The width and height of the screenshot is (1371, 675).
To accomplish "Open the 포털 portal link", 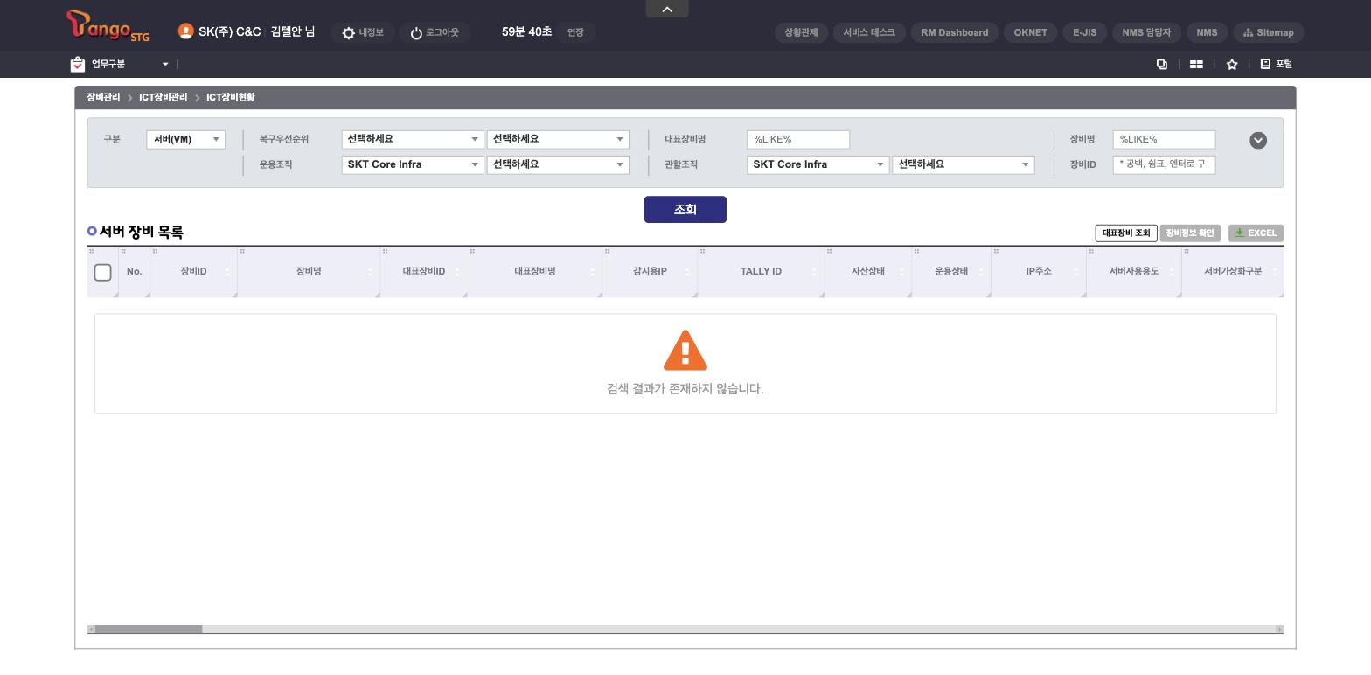I will pyautogui.click(x=1277, y=64).
